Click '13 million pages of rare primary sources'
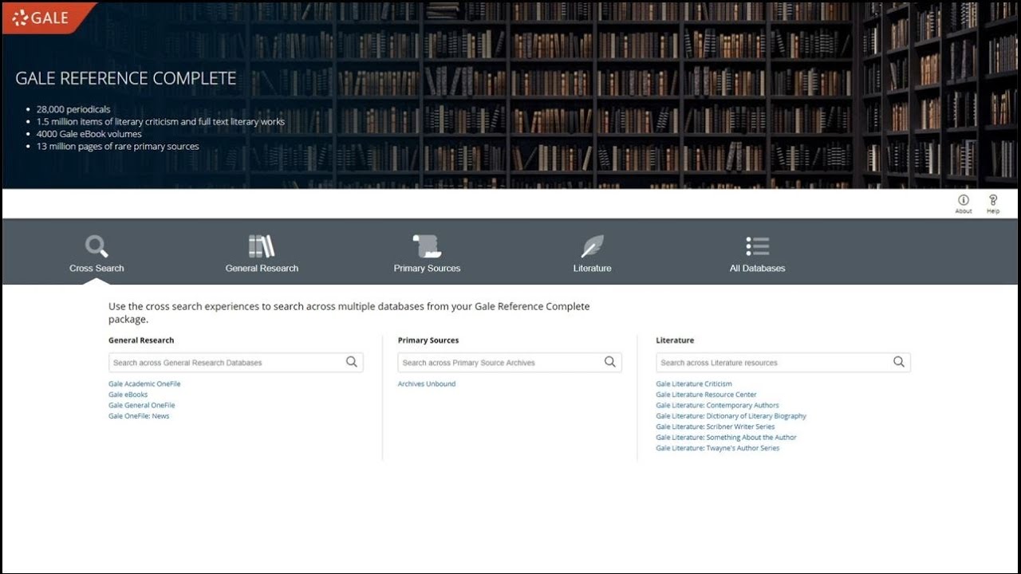 (x=117, y=147)
